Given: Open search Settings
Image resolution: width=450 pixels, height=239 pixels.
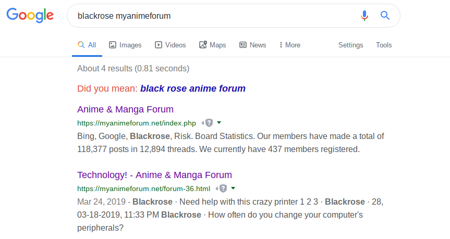Looking at the screenshot, I should coord(350,45).
